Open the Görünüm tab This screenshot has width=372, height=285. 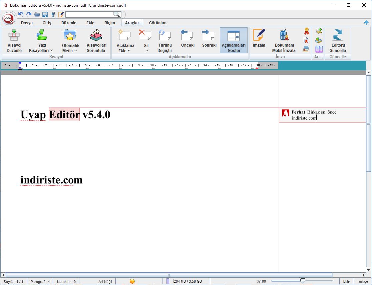(x=158, y=23)
